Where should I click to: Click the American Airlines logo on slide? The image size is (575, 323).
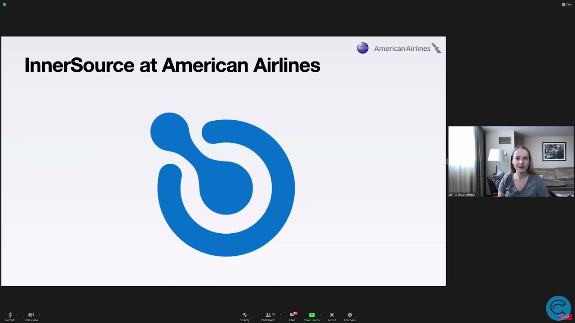[x=408, y=48]
